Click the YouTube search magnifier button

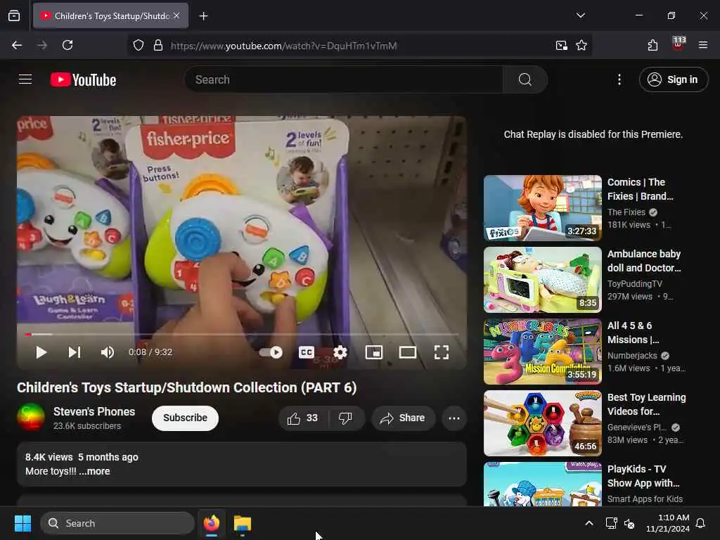click(x=525, y=79)
